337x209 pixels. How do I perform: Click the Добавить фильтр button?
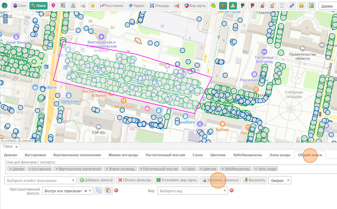pos(96,180)
